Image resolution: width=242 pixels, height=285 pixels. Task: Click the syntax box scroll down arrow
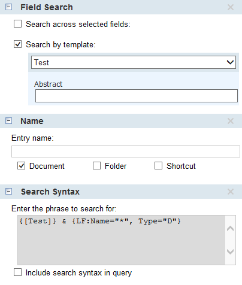point(231,251)
